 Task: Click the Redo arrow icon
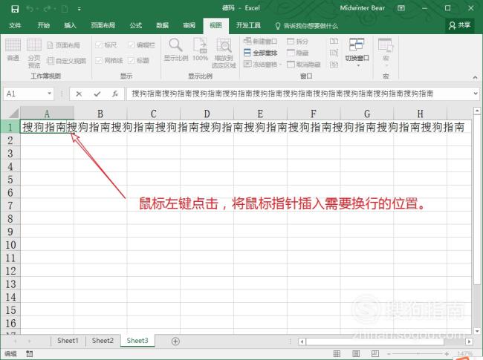pos(47,9)
